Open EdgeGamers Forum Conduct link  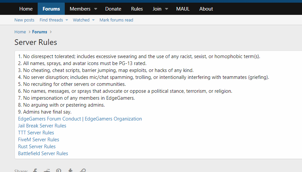(80, 119)
